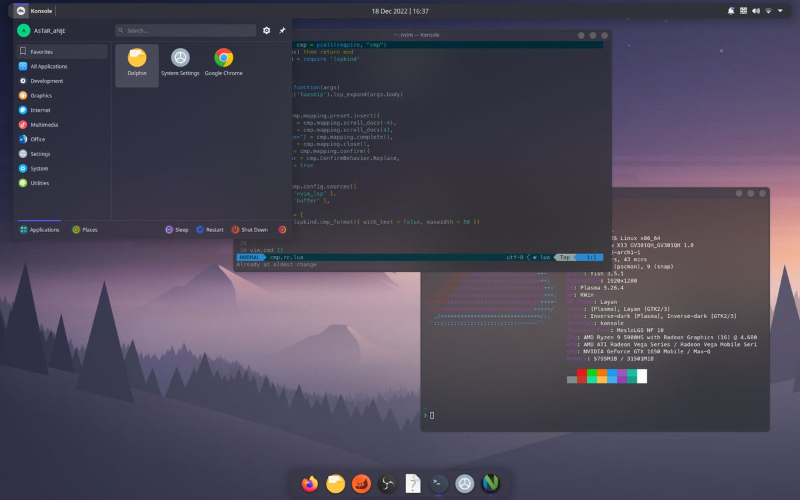Pin the launcher open with the pin icon
Viewport: 800px width, 500px height.
pyautogui.click(x=282, y=31)
